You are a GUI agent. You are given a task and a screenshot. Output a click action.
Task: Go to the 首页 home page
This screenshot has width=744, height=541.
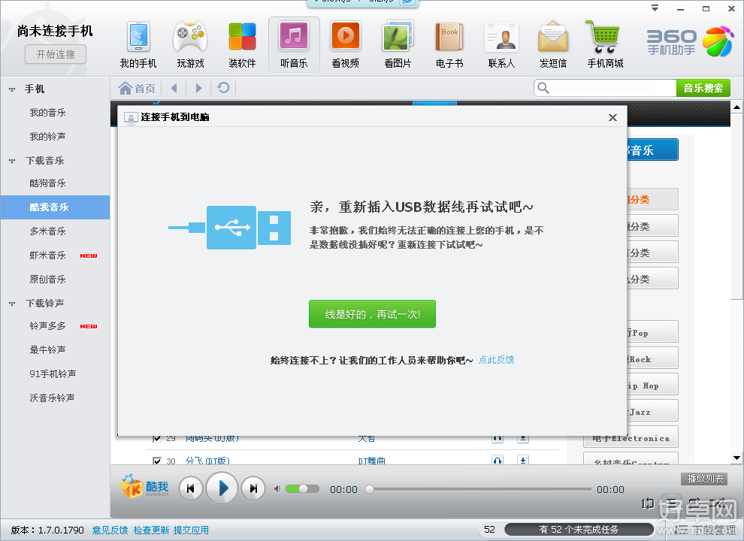[x=137, y=88]
